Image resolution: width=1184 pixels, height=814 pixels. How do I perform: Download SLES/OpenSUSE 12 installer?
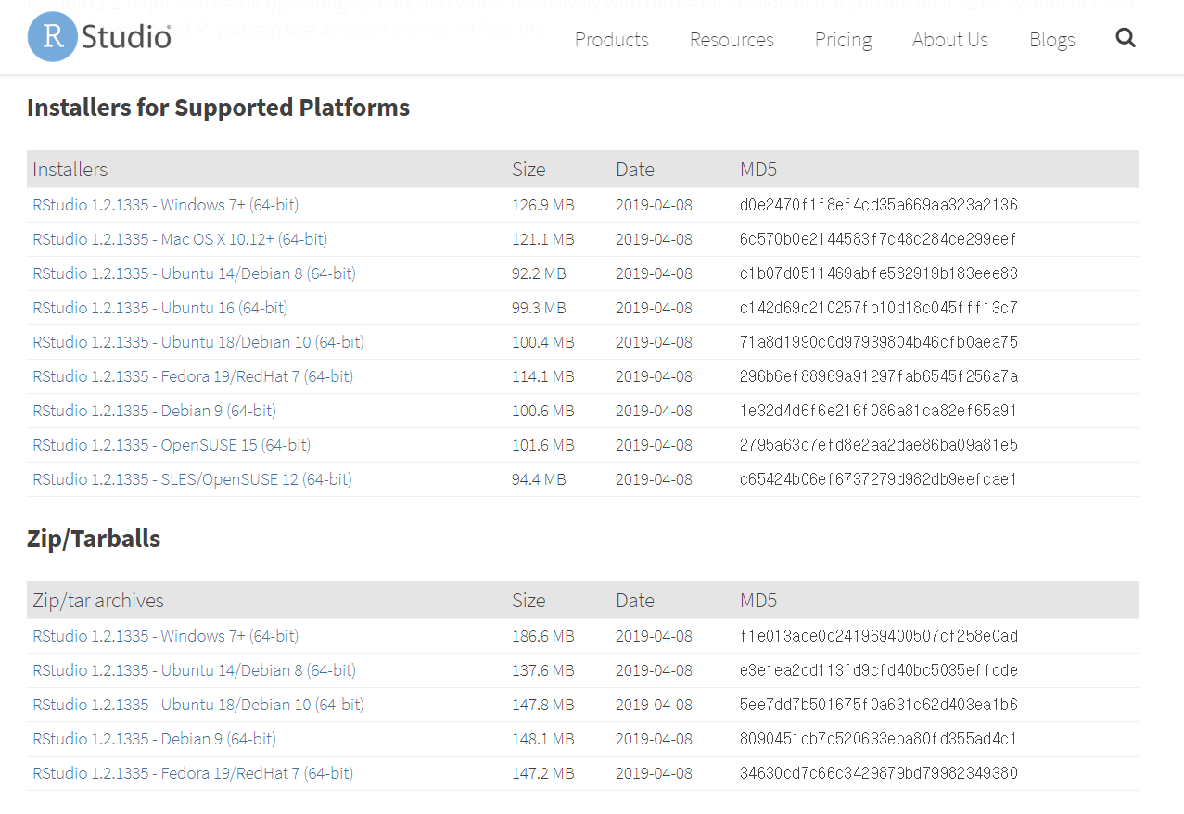193,479
